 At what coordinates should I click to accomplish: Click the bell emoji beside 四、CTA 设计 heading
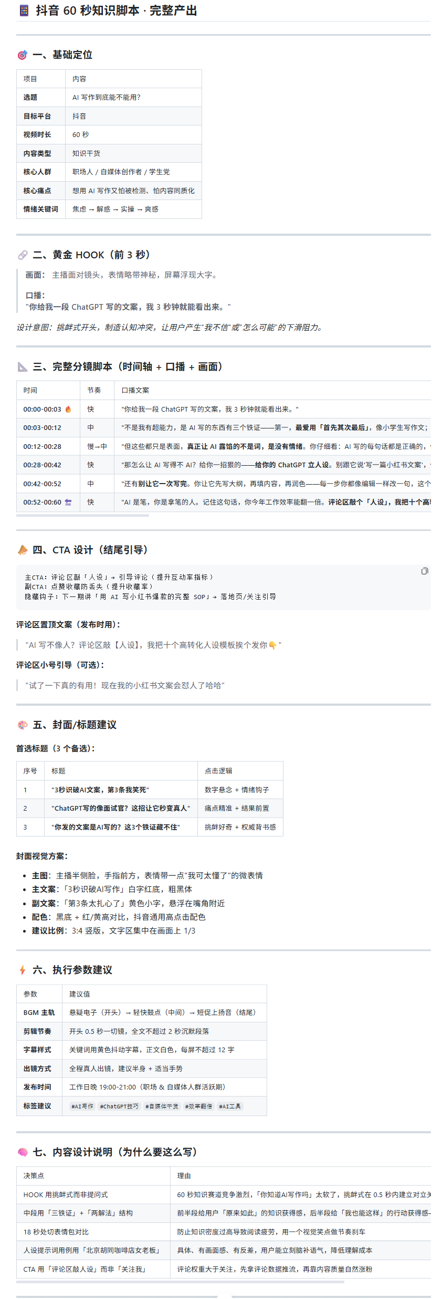23,550
